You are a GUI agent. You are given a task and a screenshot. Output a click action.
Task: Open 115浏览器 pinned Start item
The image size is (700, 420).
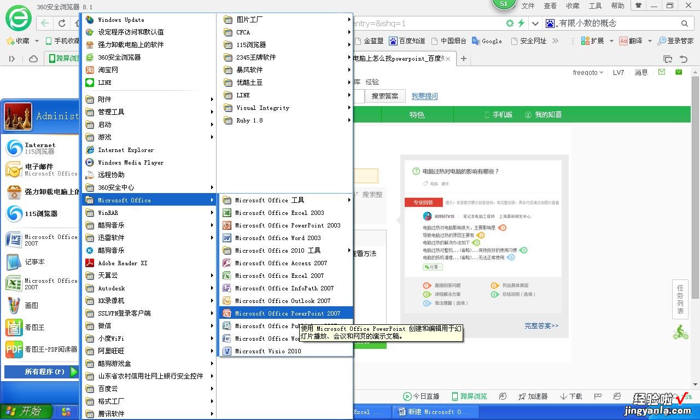(x=42, y=214)
